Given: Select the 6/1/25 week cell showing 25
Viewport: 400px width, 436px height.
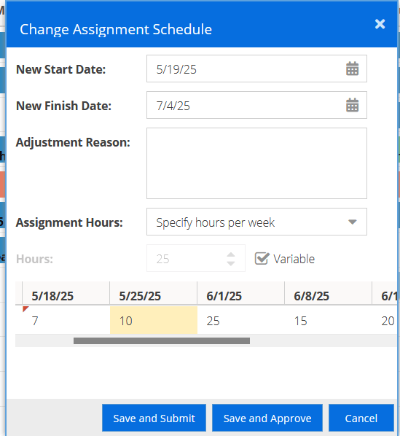Looking at the screenshot, I should tap(241, 320).
